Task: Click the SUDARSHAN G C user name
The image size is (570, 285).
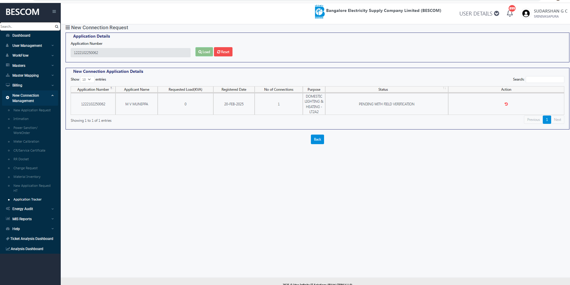Action: [x=551, y=11]
